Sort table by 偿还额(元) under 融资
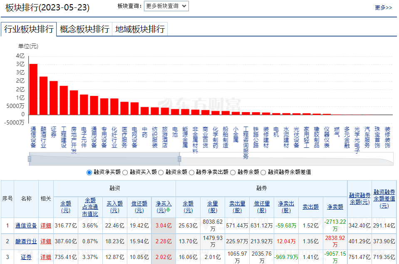The height and width of the screenshot is (264, 399). pyautogui.click(x=139, y=207)
